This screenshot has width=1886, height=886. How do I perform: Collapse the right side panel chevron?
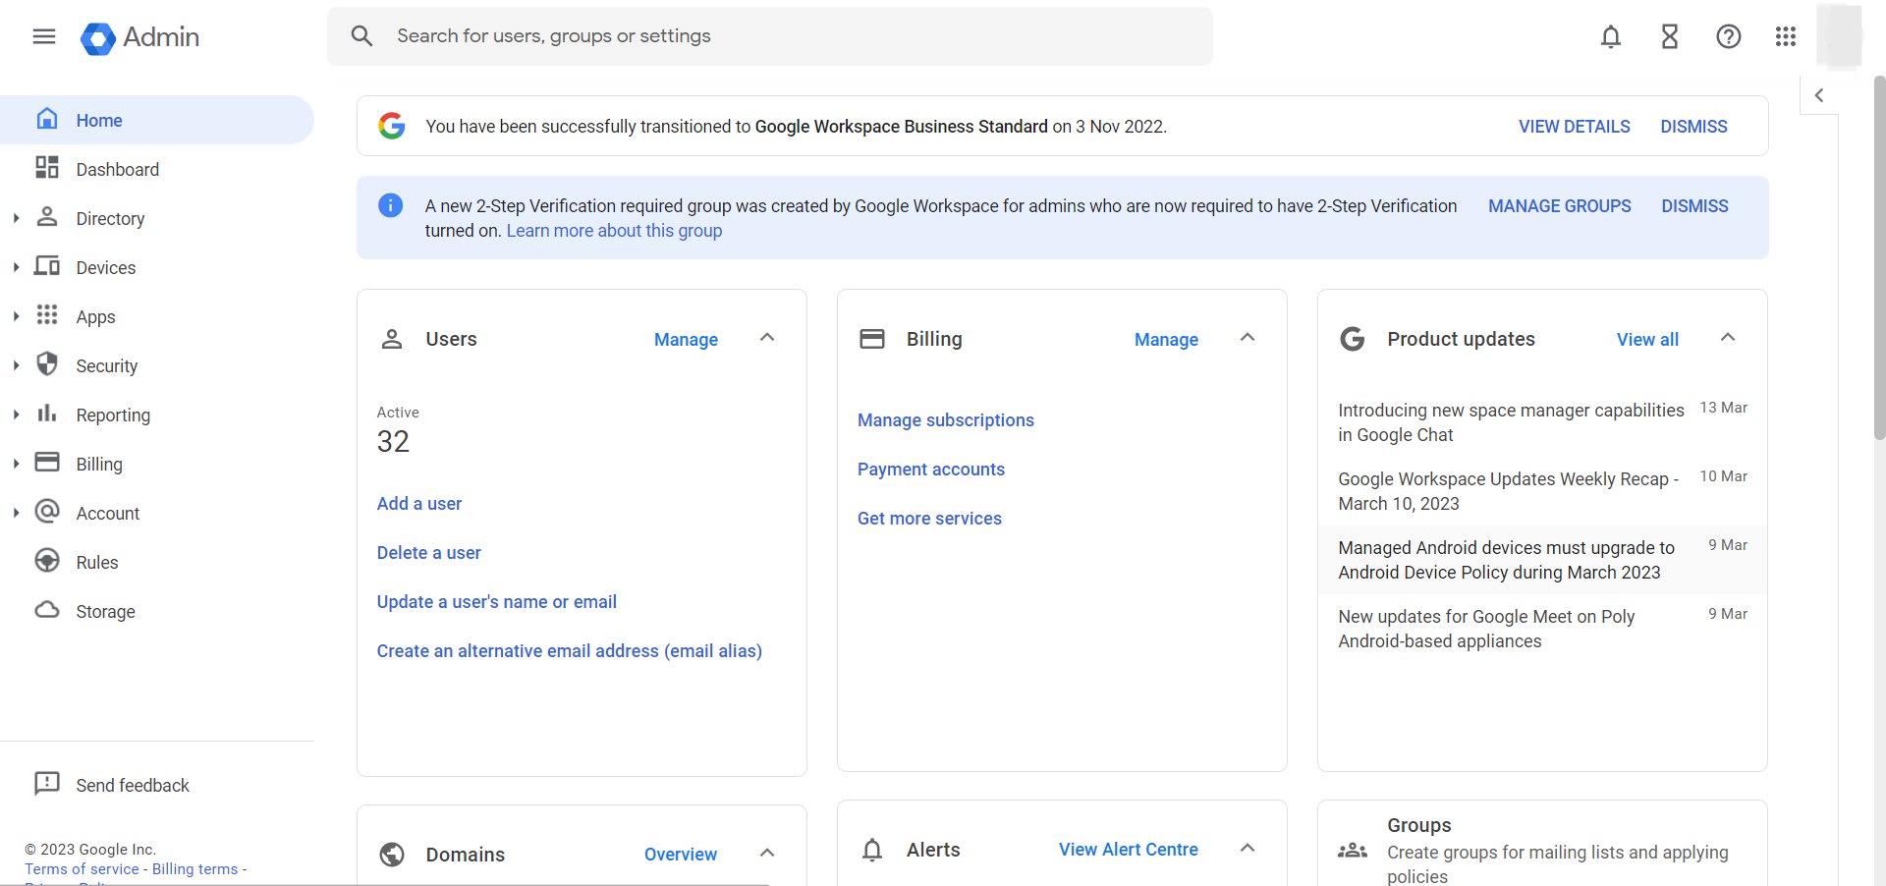(x=1819, y=95)
